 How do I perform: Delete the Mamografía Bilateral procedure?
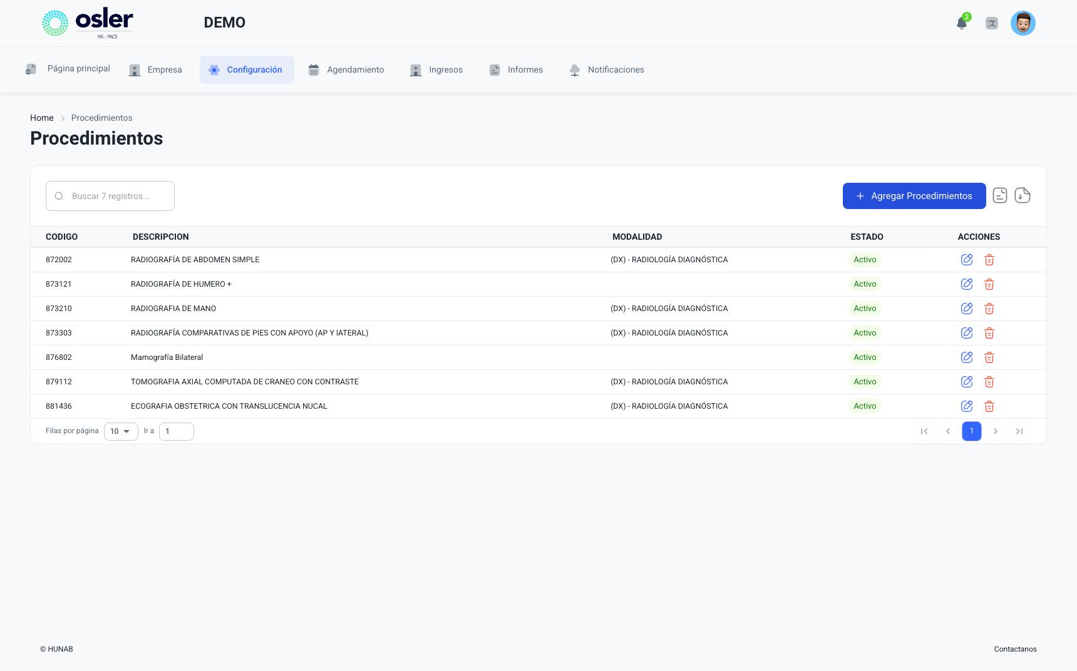coord(989,357)
